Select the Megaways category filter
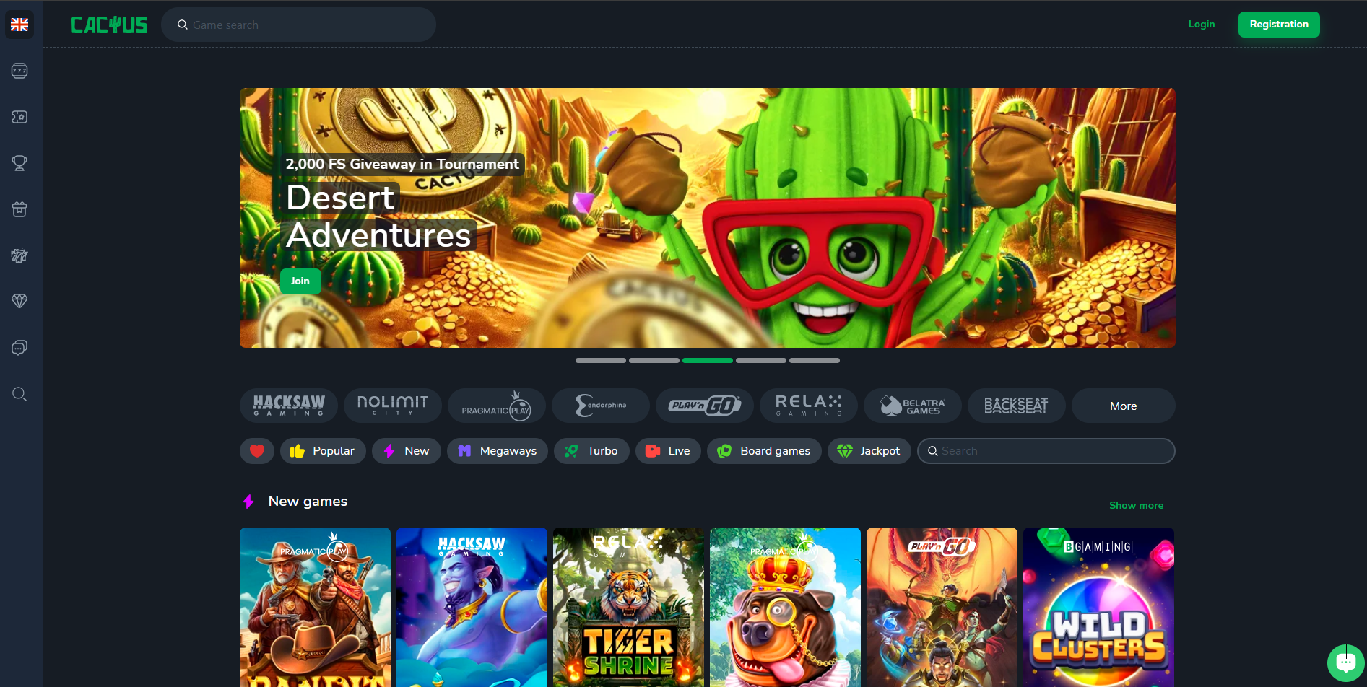Image resolution: width=1367 pixels, height=687 pixels. [498, 451]
